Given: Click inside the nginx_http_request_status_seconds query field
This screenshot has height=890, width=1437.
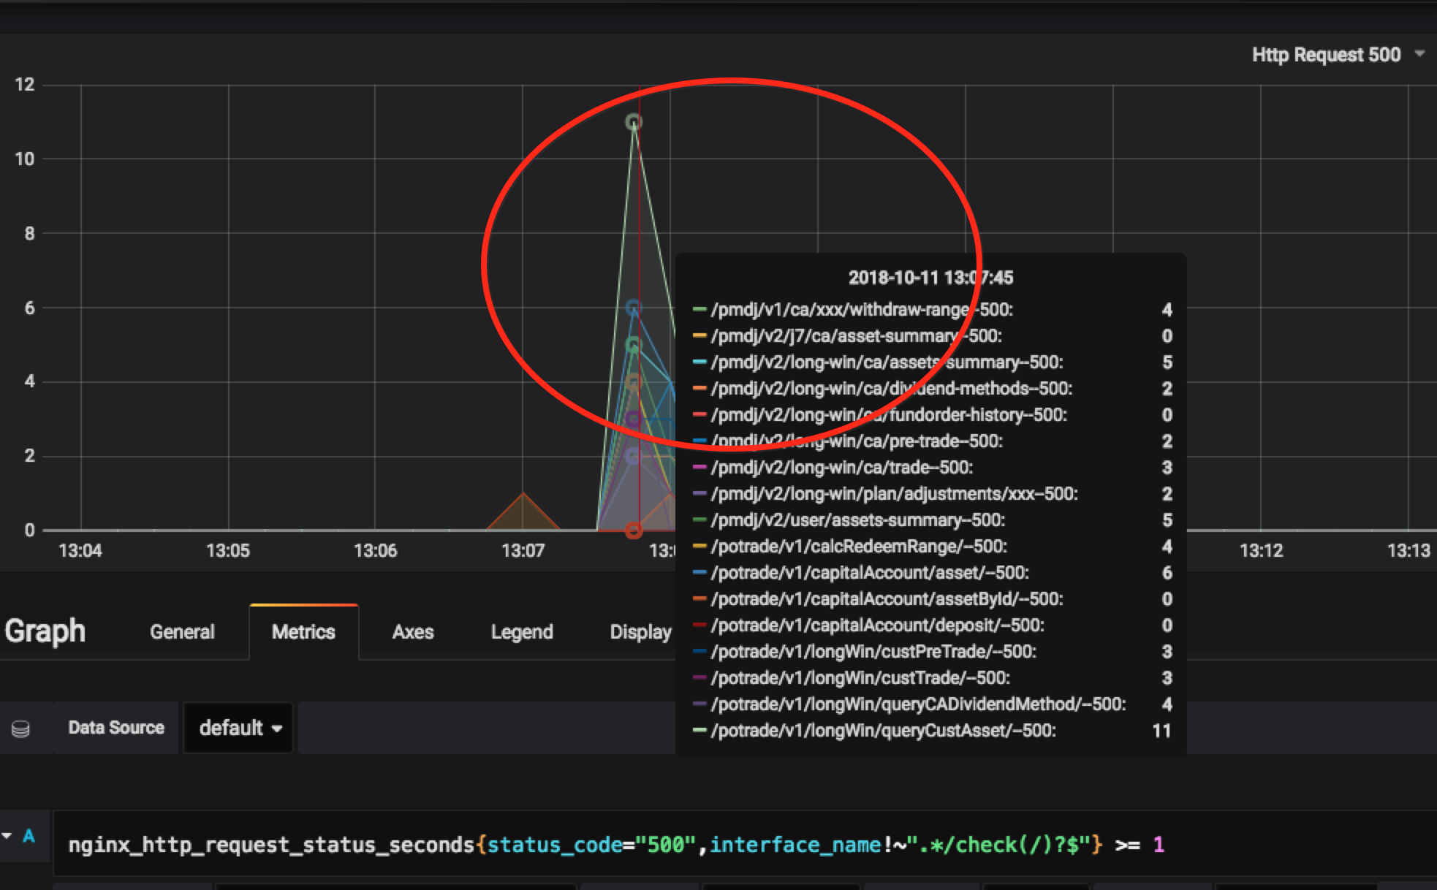Looking at the screenshot, I should point(585,845).
